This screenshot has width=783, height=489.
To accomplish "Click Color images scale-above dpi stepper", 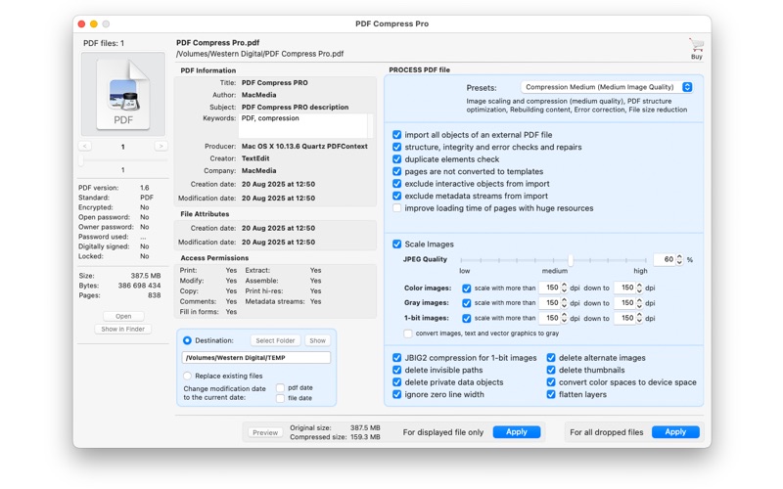I will pos(565,288).
